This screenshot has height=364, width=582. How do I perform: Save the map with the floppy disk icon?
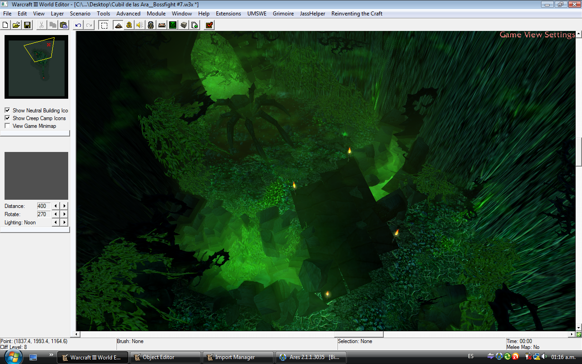(27, 25)
